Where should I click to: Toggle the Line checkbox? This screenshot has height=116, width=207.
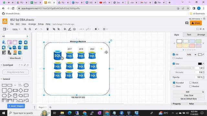point(174,64)
